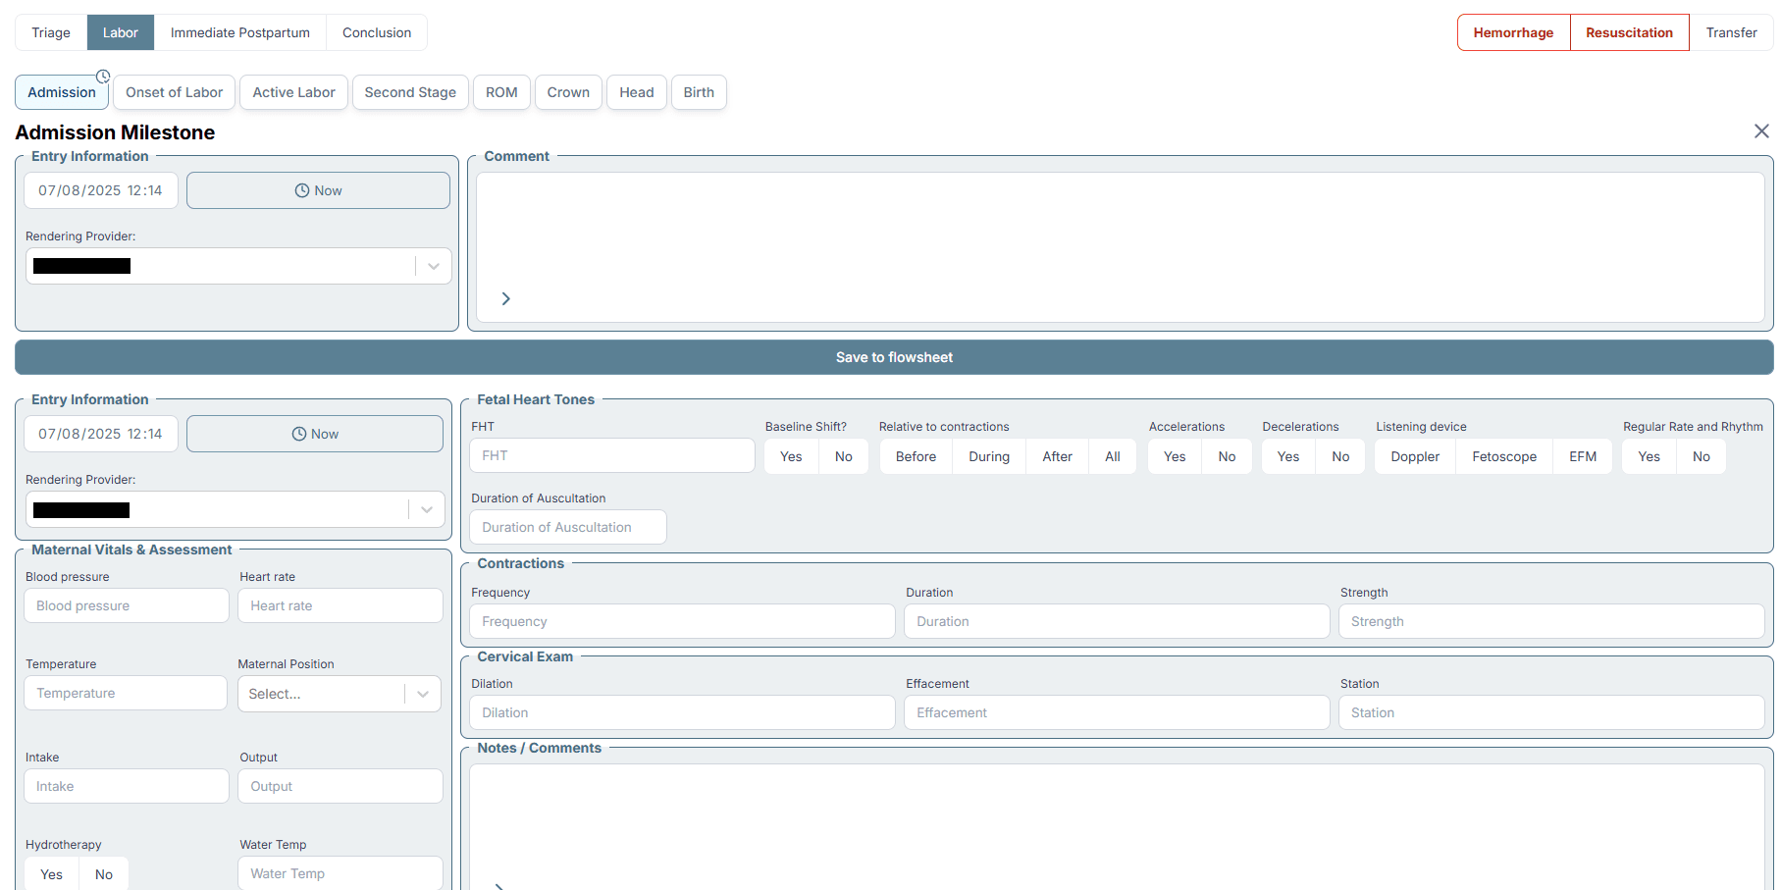Image resolution: width=1781 pixels, height=890 pixels.
Task: Switch to the Triage tab
Action: 50,31
